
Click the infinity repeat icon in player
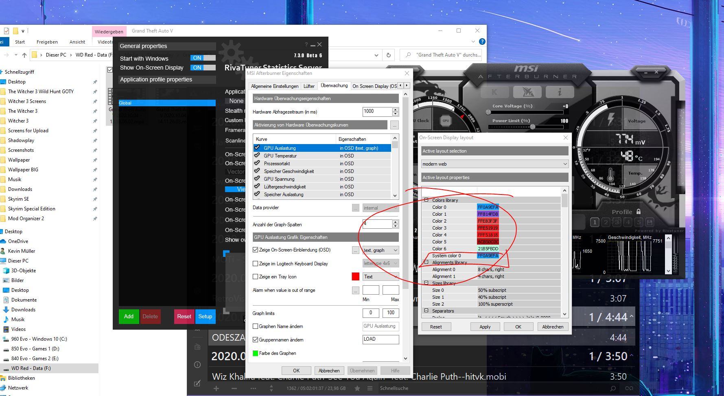coord(629,388)
